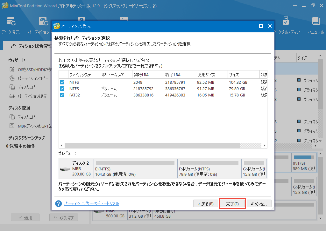
Task: Click the 適用 button in main window
Action: coord(25,218)
